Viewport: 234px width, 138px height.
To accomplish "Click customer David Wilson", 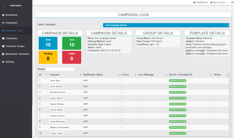I will point(57,104).
